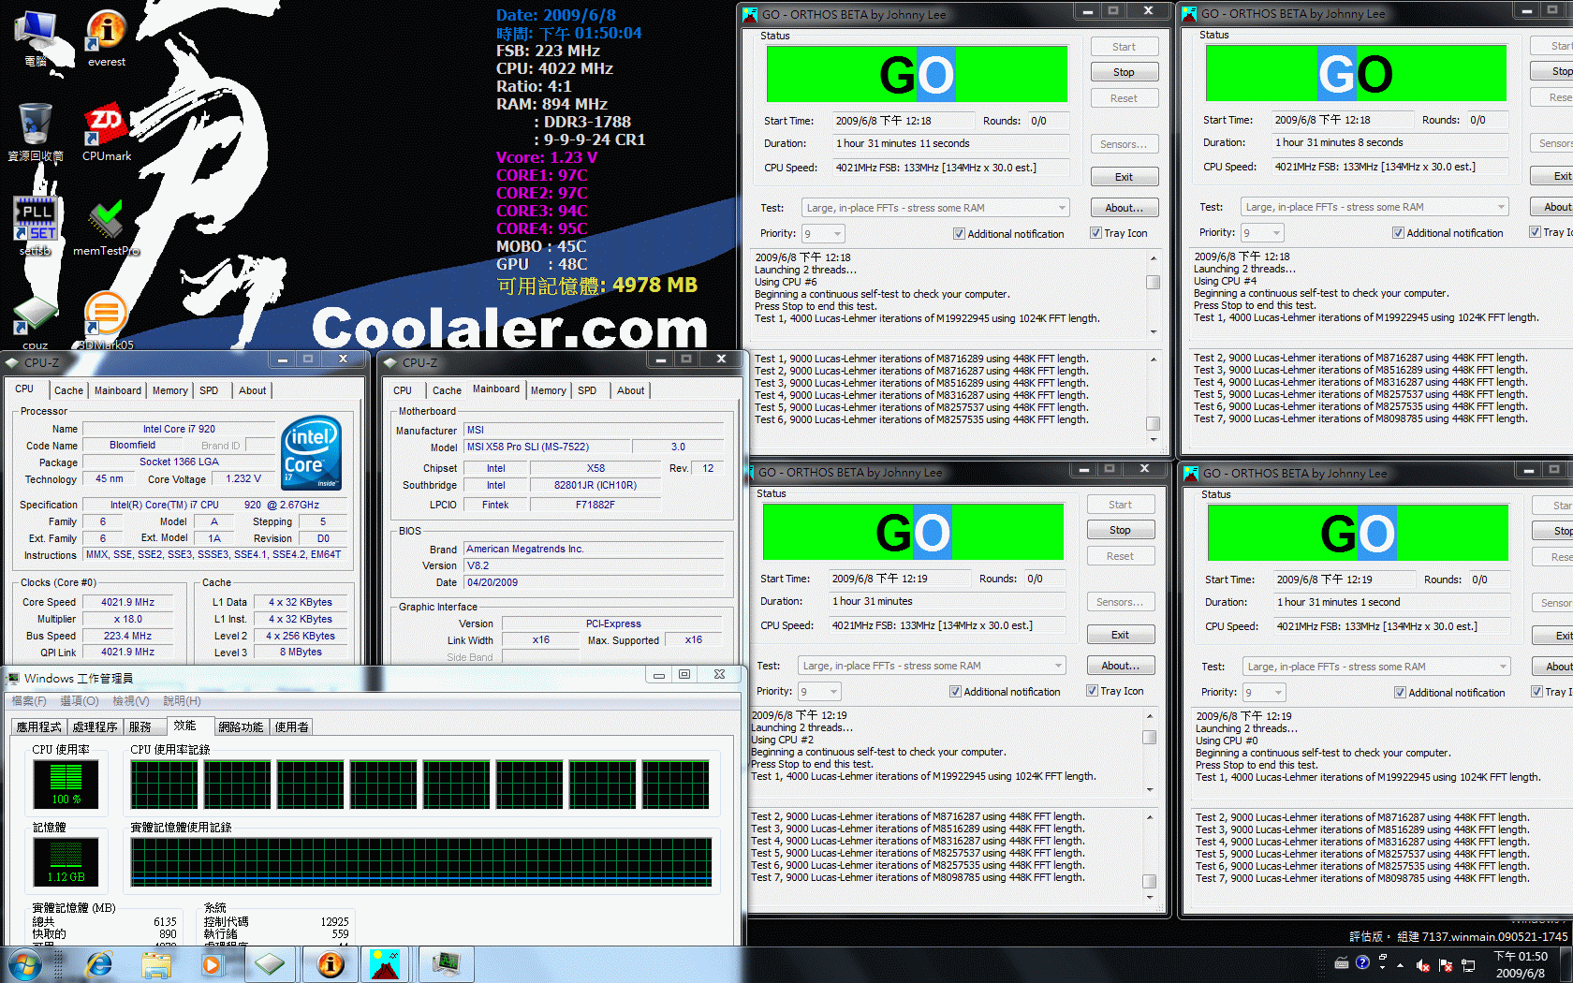
Task: Open the Action Center flag icon
Action: coord(1445,965)
